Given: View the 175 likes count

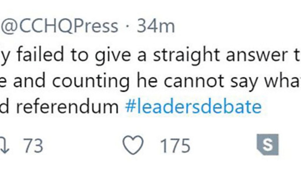Looking at the screenshot, I should (175, 146).
